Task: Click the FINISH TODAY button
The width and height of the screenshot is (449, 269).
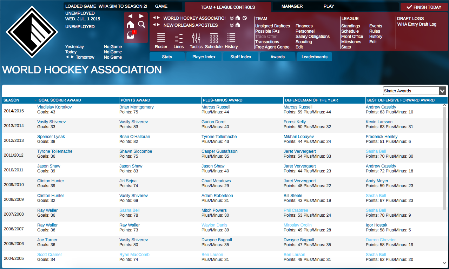Action: 424,7
